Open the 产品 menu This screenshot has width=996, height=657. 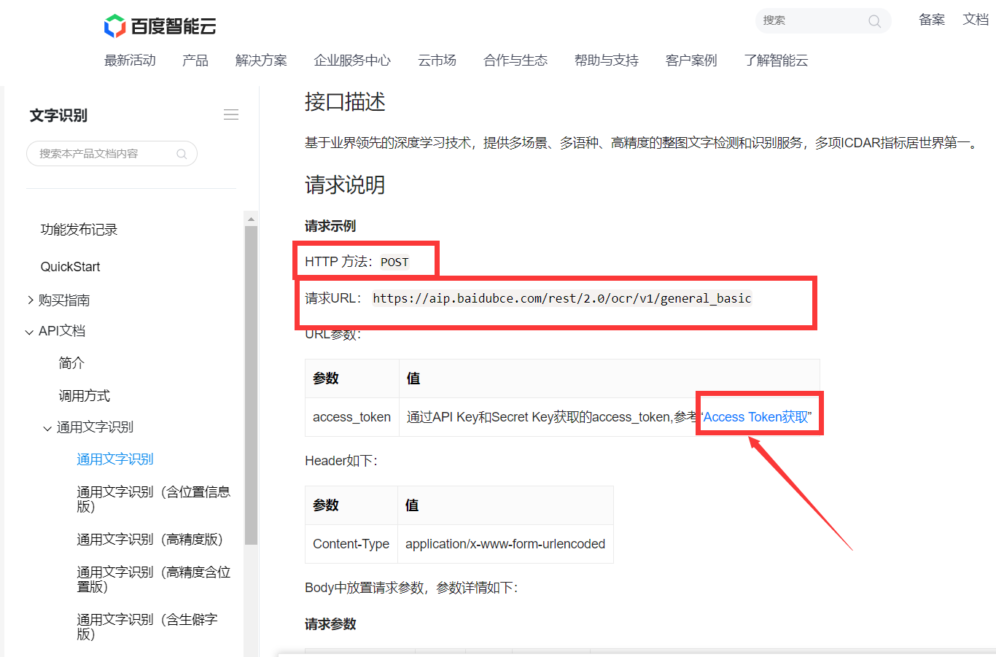coord(195,61)
